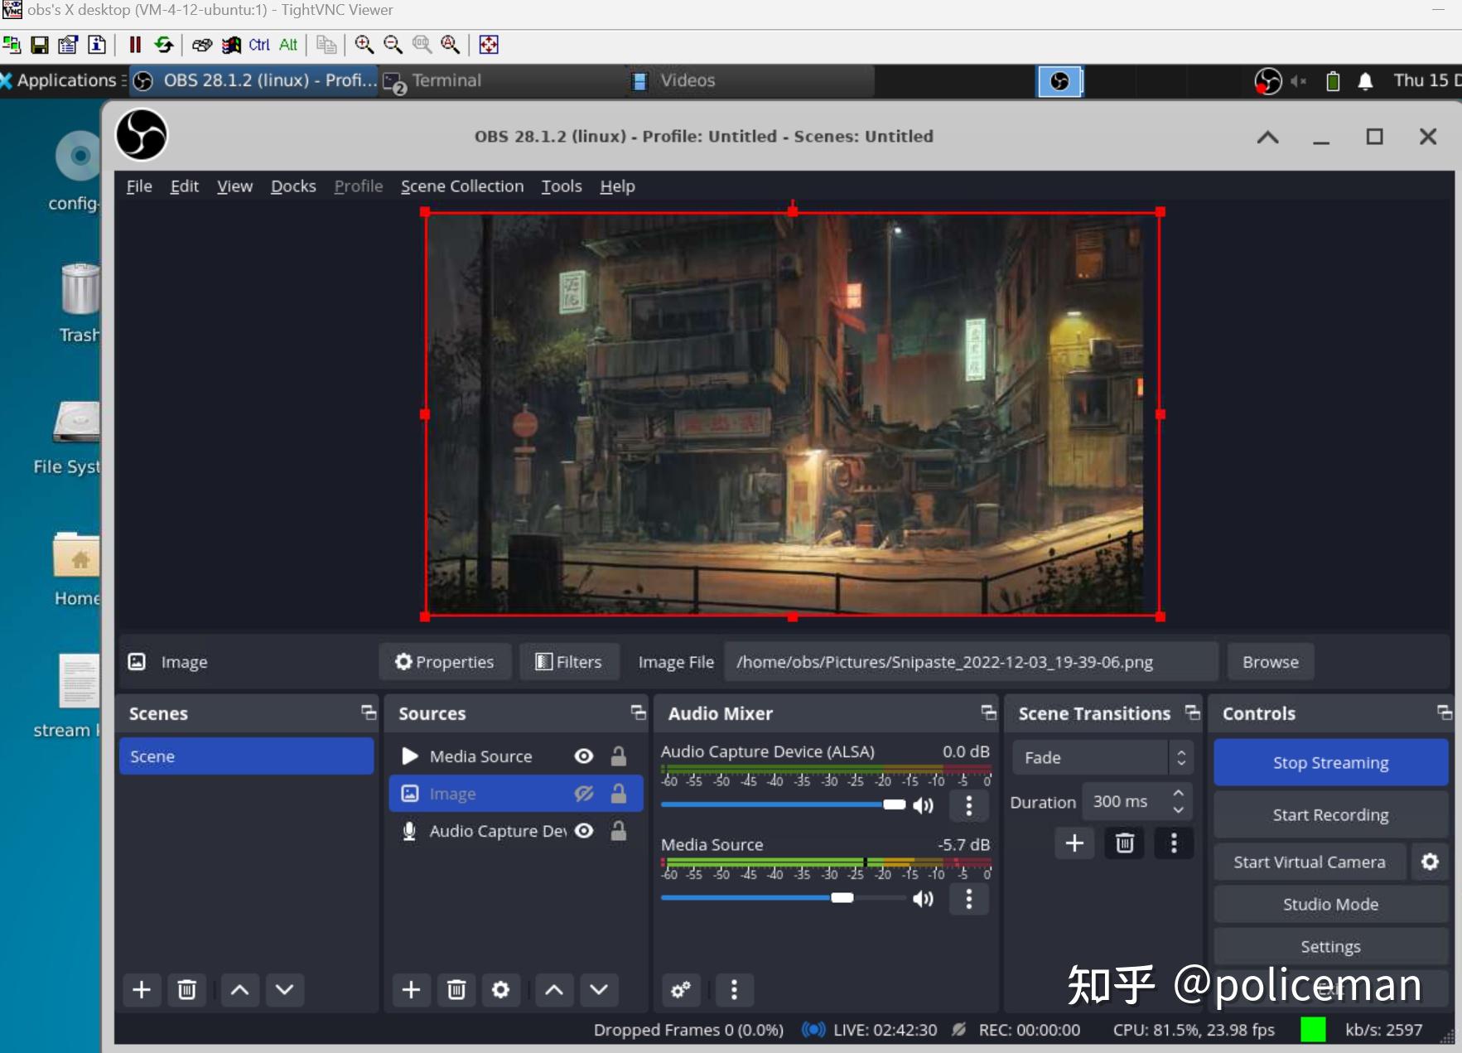
Task: Unlock the Audio Capture Device source
Action: (x=619, y=831)
